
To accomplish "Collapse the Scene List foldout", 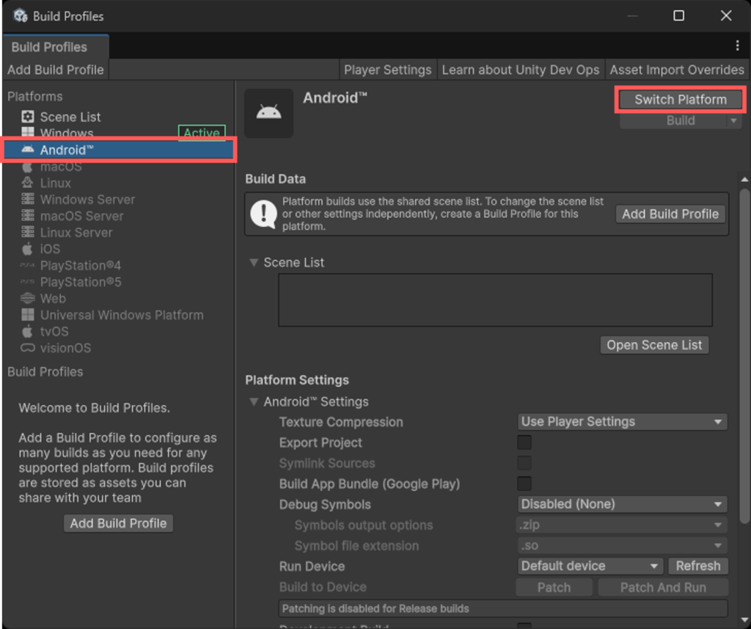I will point(254,263).
